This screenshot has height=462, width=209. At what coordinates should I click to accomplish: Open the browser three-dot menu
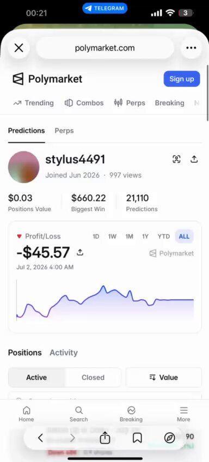click(191, 48)
